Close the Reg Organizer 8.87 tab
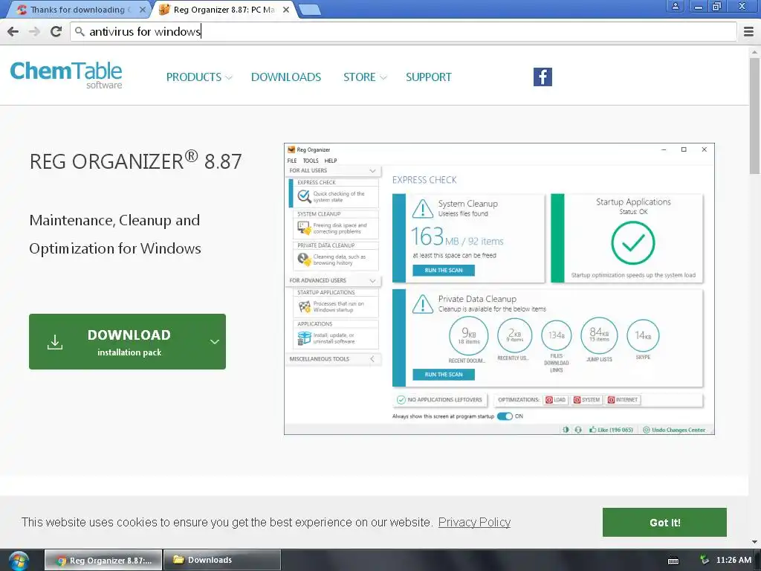This screenshot has height=571, width=761. [x=286, y=10]
